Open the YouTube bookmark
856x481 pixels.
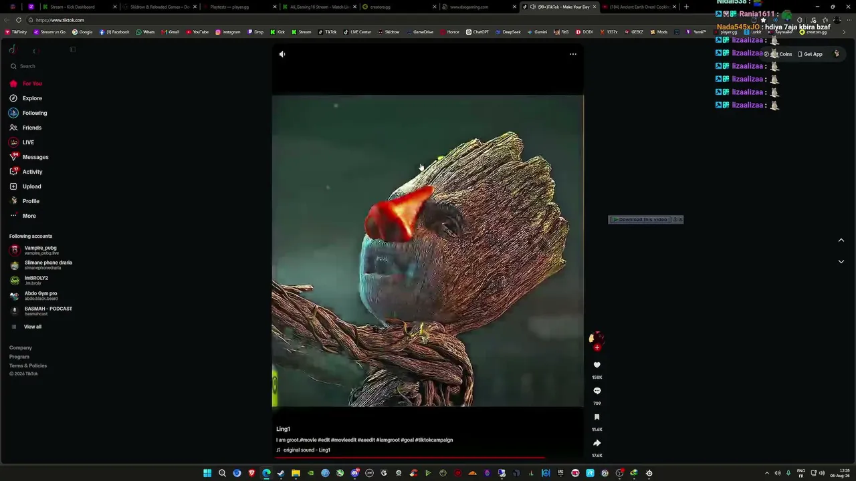pos(197,32)
